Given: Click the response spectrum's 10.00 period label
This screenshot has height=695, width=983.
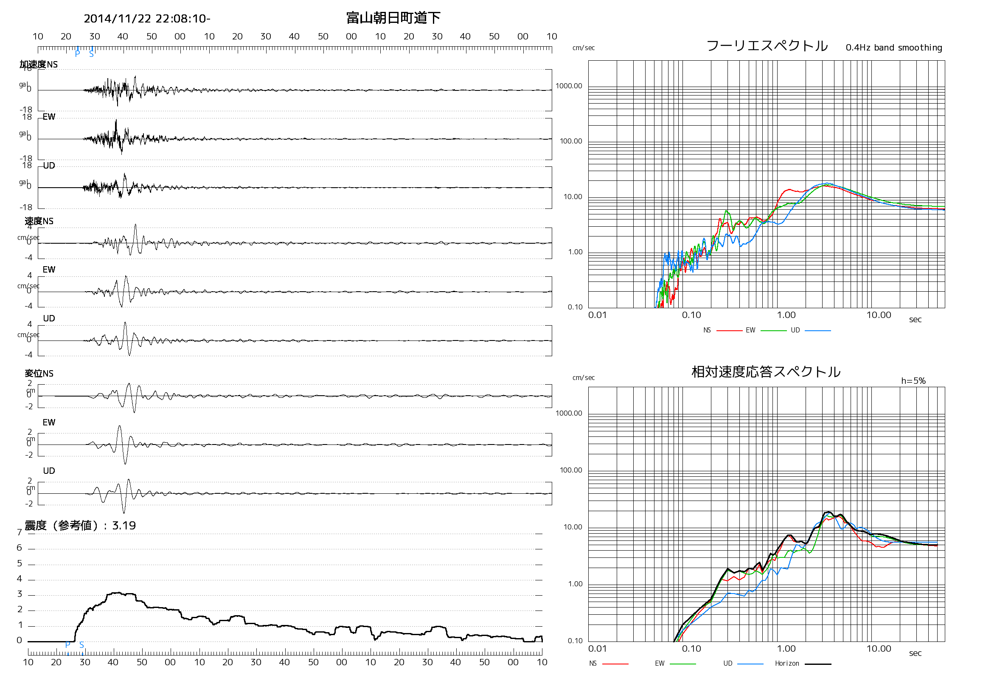Looking at the screenshot, I should [x=879, y=648].
